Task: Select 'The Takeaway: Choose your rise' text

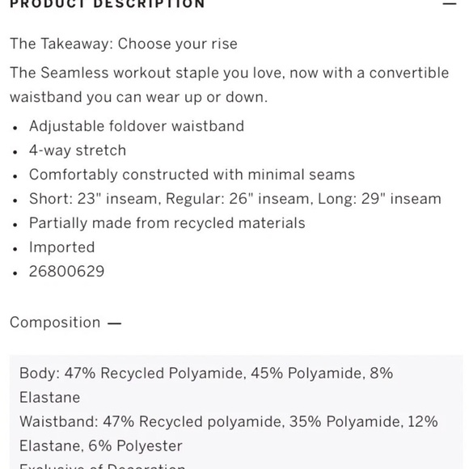Action: coord(124,44)
